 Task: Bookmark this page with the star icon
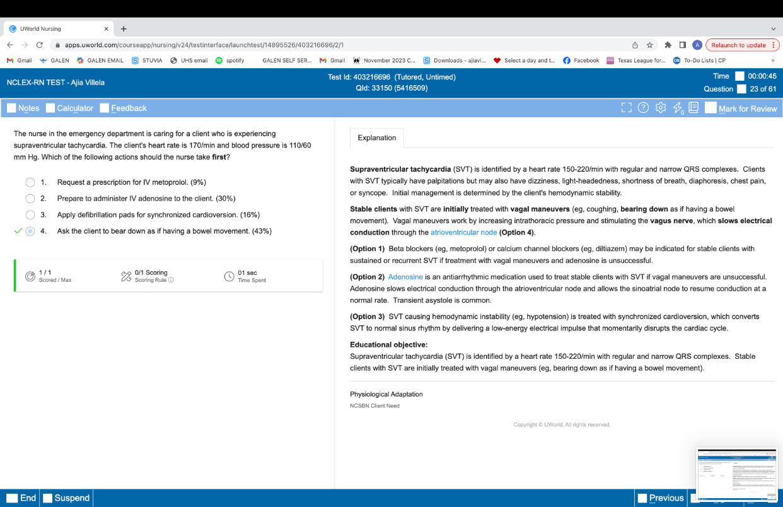coord(650,45)
